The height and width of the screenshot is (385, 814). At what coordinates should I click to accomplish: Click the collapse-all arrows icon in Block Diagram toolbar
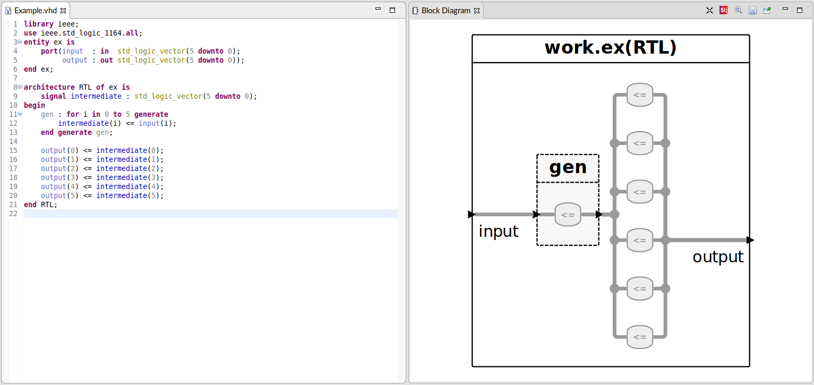pos(709,10)
